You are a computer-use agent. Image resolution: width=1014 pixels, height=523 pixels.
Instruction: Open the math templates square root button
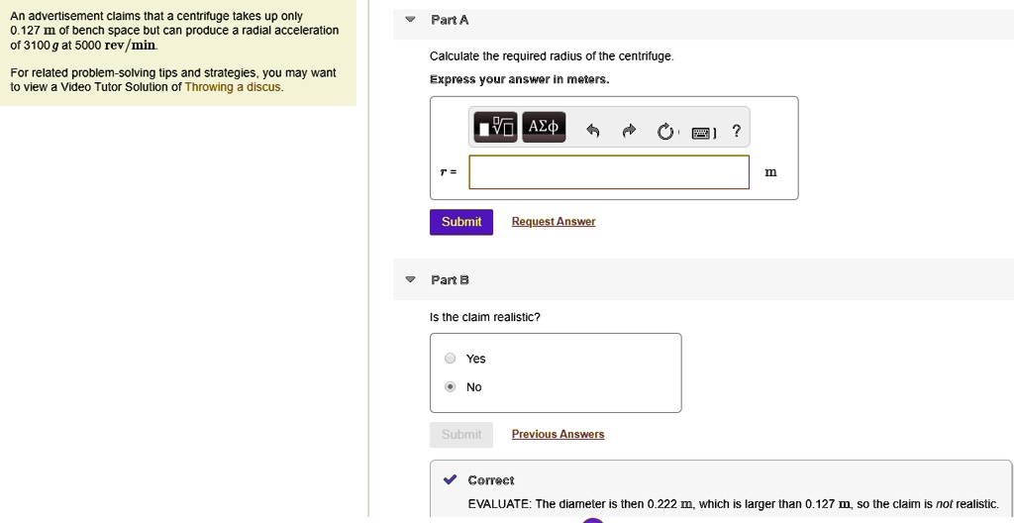pos(496,127)
